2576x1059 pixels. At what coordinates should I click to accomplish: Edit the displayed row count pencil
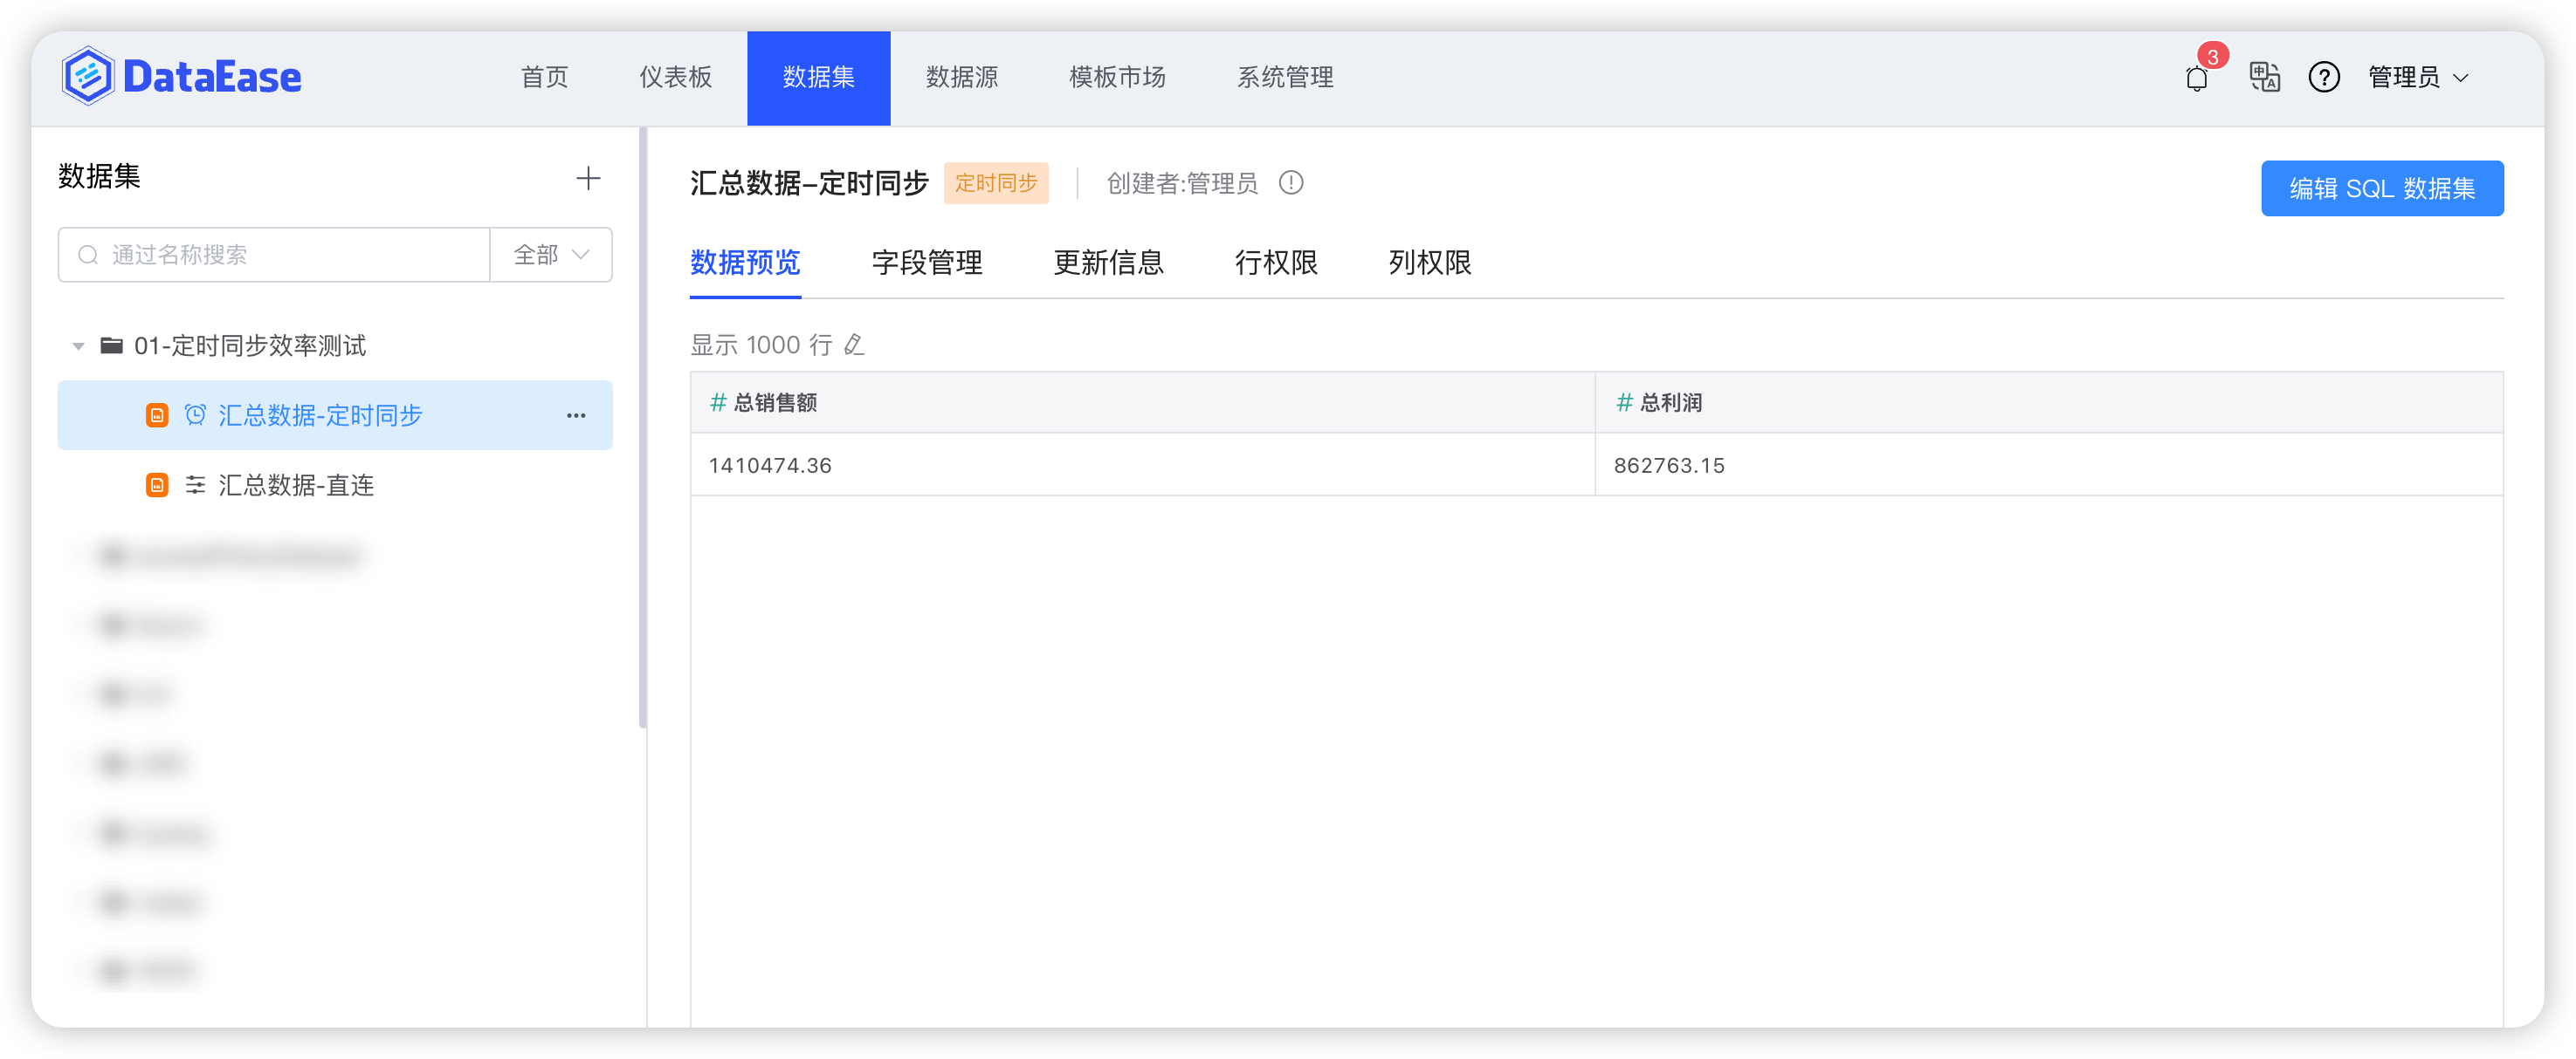853,345
